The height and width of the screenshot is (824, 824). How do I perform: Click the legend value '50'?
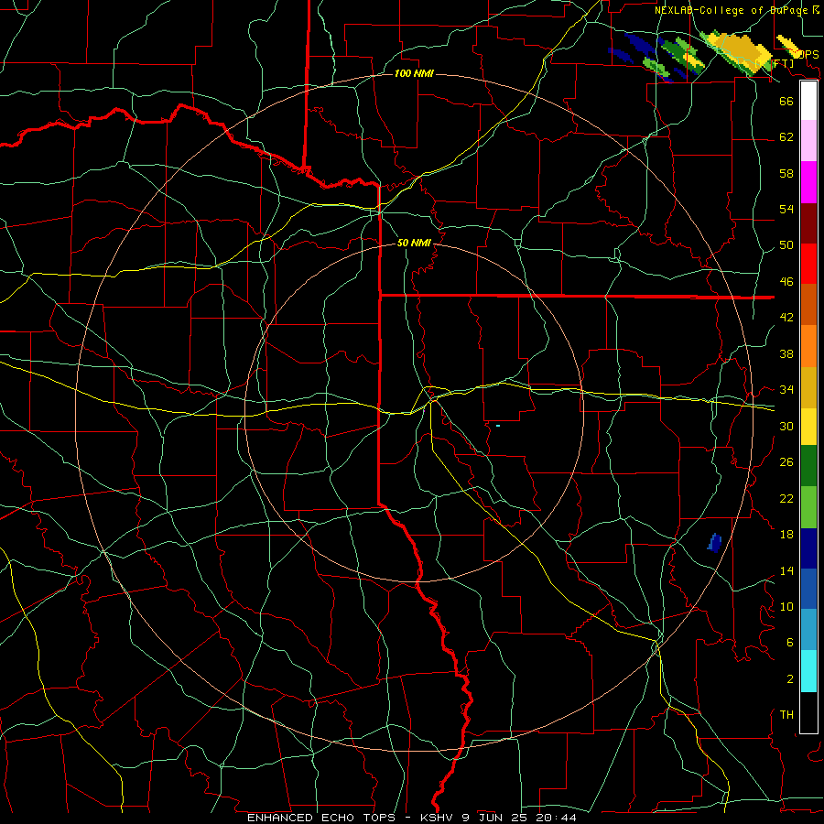786,245
